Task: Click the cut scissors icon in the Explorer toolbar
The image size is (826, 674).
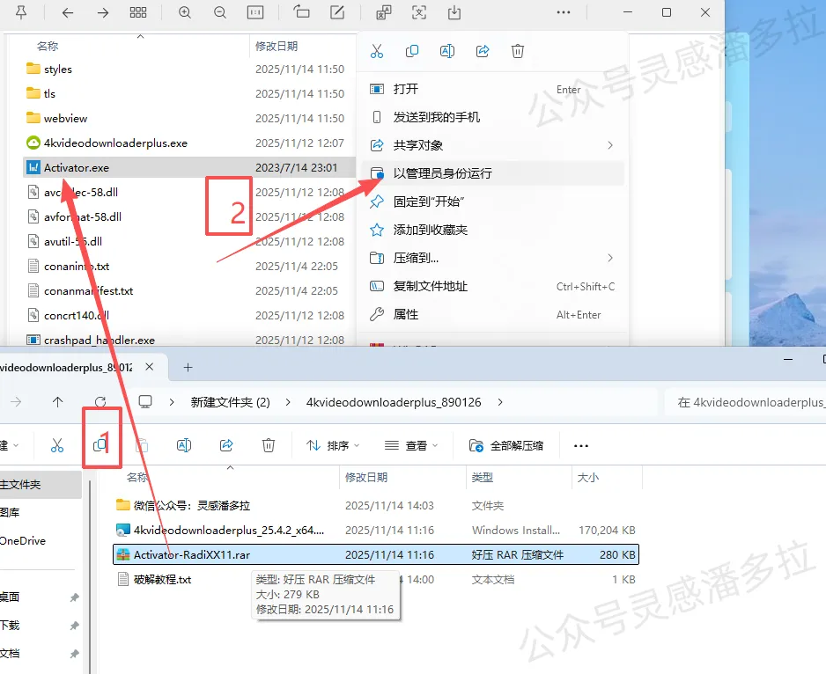Action: pyautogui.click(x=57, y=445)
